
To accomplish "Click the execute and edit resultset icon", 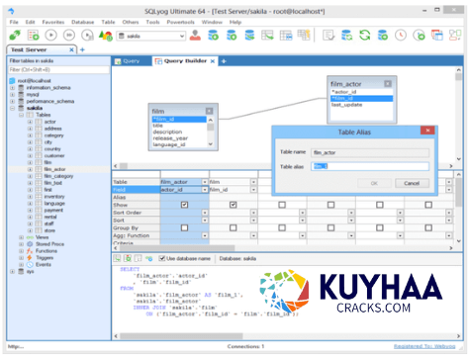I will (87, 35).
